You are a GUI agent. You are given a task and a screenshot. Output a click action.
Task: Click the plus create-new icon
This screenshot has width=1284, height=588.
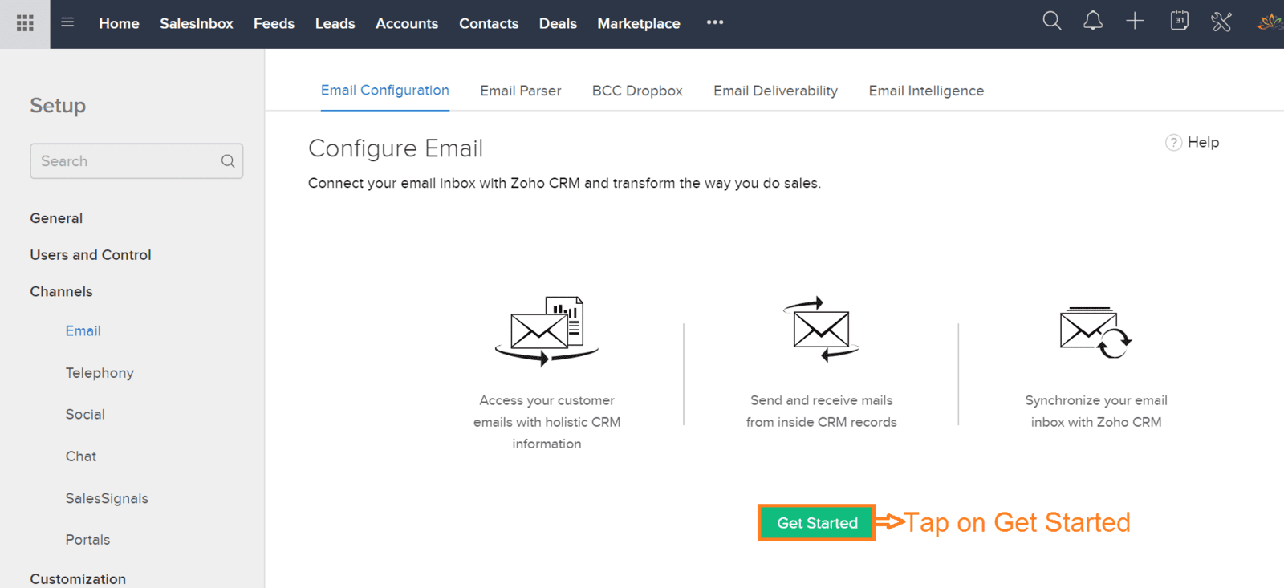pos(1135,22)
